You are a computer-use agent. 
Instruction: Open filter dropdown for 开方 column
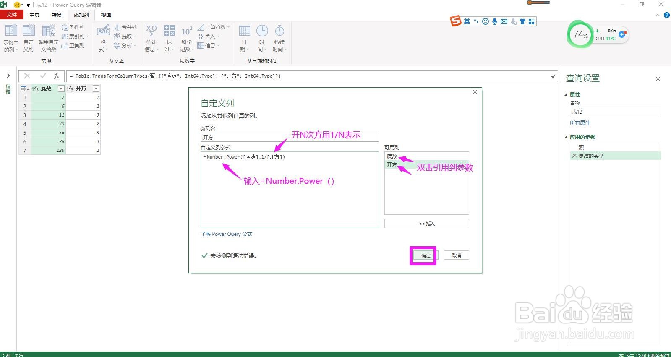click(96, 89)
